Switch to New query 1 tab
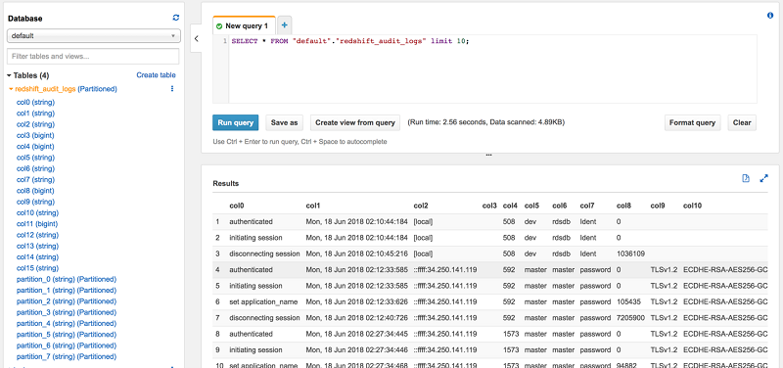Image resolution: width=783 pixels, height=368 pixels. click(x=244, y=25)
